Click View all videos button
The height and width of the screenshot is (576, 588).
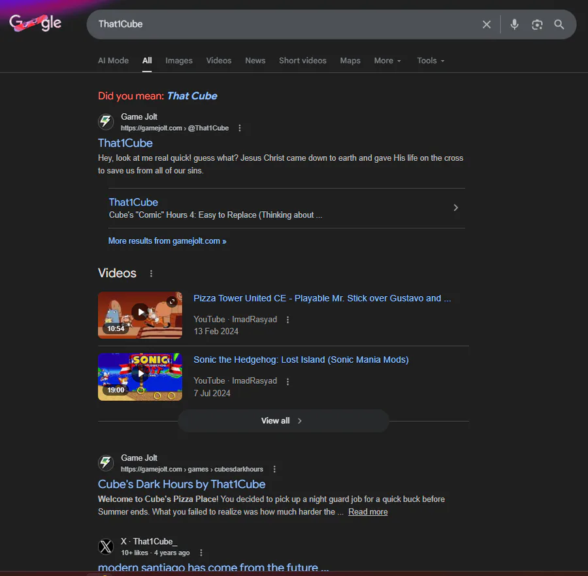[x=283, y=420]
